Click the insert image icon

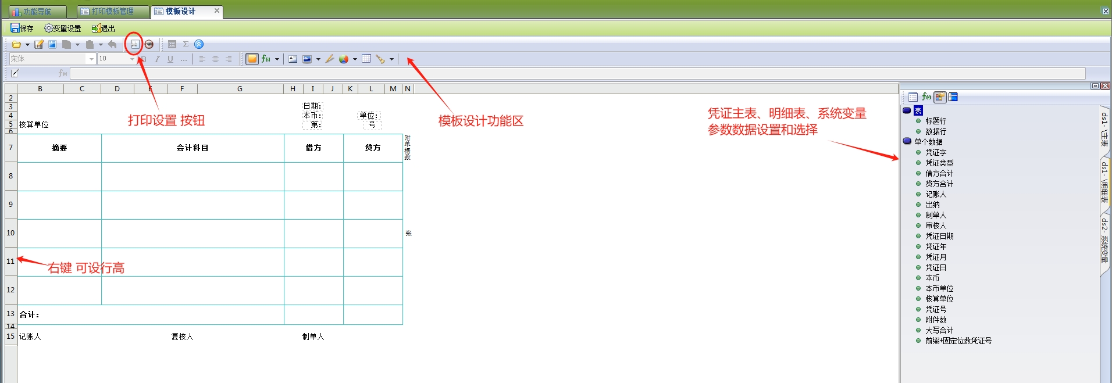pyautogui.click(x=307, y=59)
